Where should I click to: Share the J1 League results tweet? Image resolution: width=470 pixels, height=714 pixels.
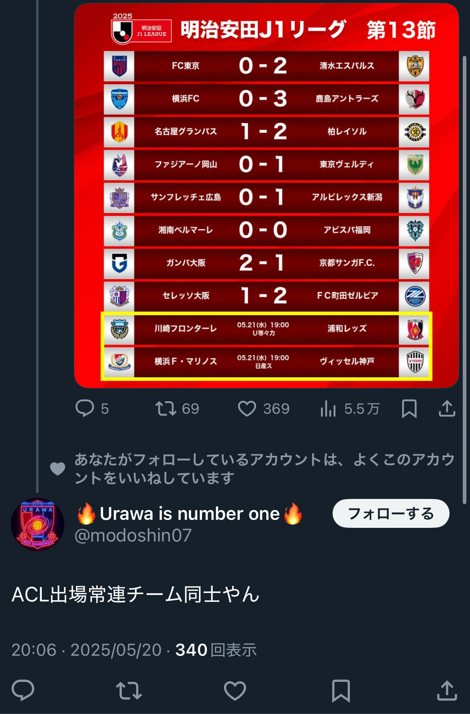coord(447,408)
